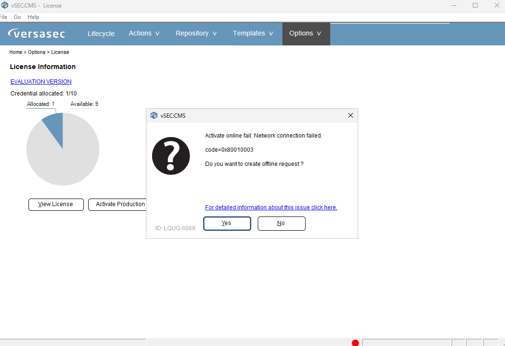Viewport: 505px width, 346px height.
Task: Click the Versasec logo in header
Action: click(36, 34)
